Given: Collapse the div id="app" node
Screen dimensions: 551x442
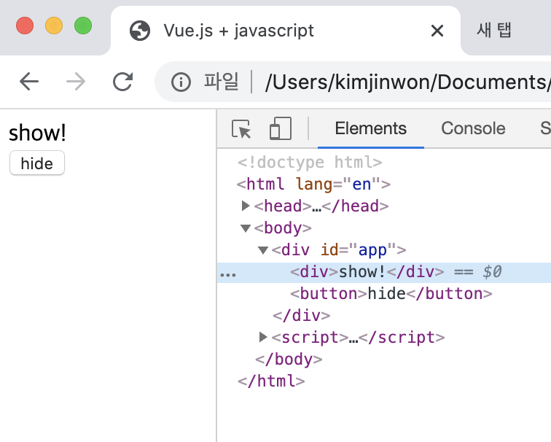Looking at the screenshot, I should (x=263, y=250).
